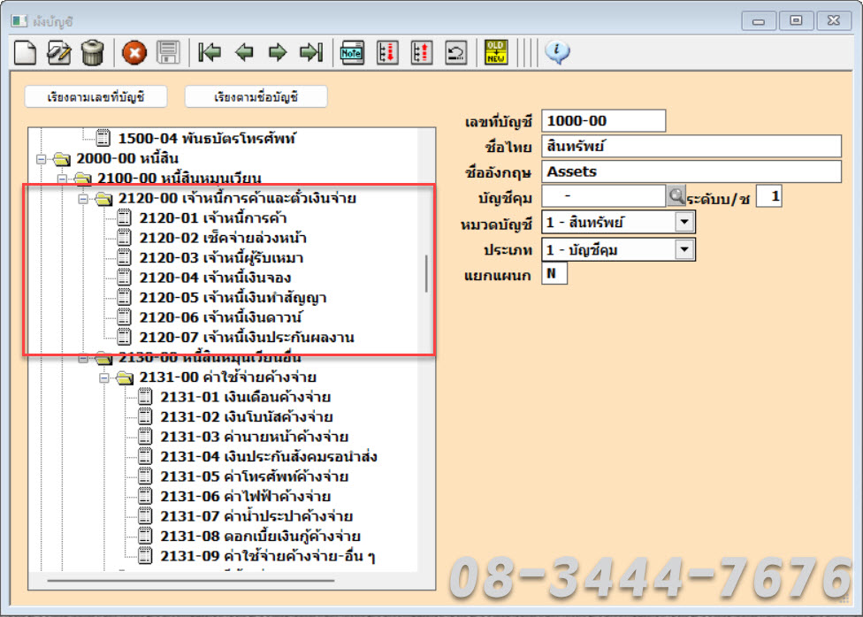Open the หมวดบัญชี dropdown
863x617 pixels.
685,223
